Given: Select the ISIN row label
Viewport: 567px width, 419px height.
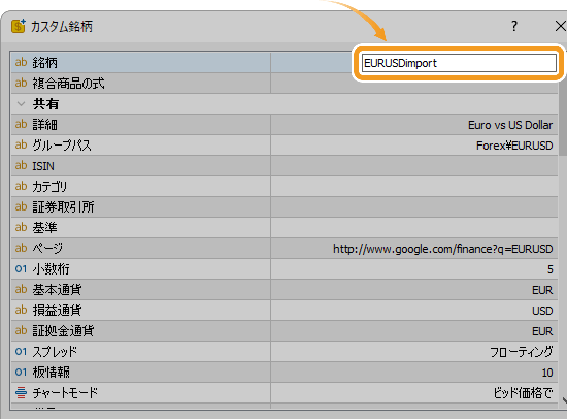Looking at the screenshot, I should pyautogui.click(x=43, y=166).
